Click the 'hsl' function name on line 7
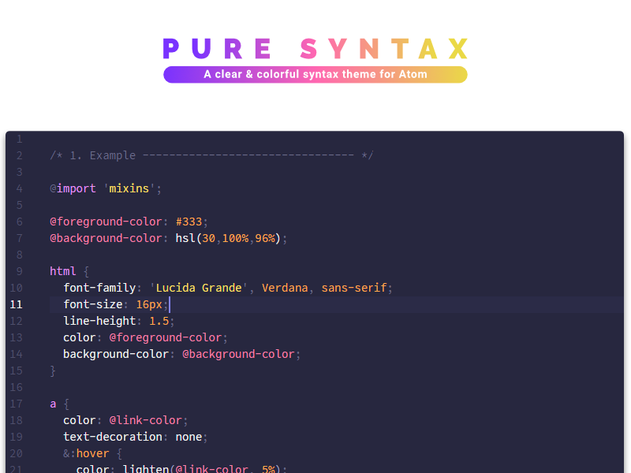The width and height of the screenshot is (631, 473). (x=185, y=238)
